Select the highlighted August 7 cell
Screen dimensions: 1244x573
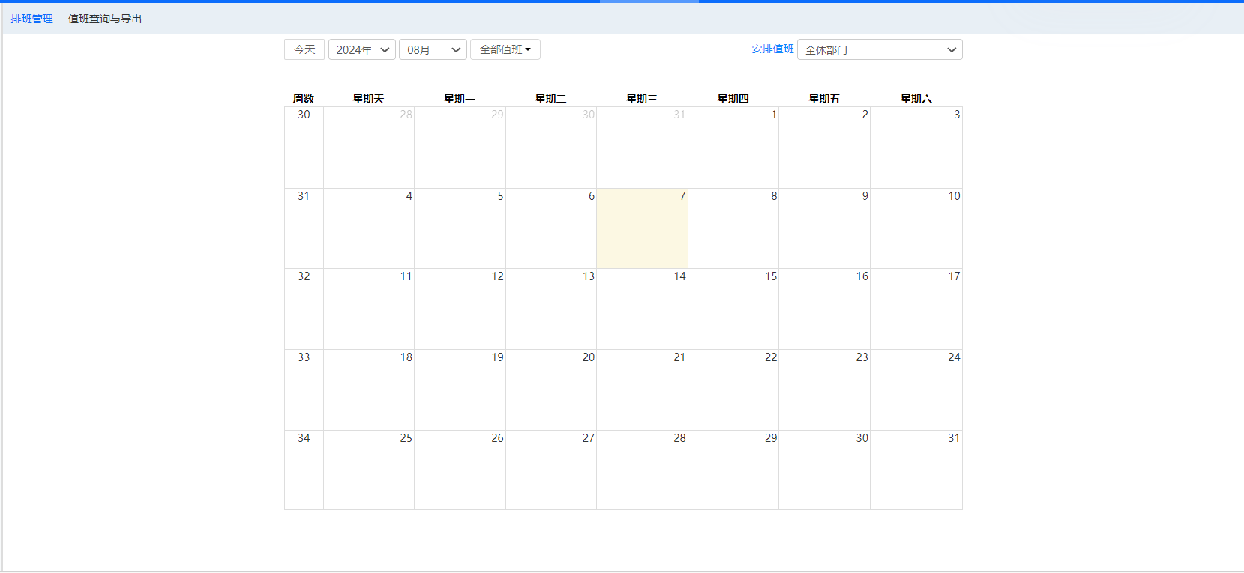[x=642, y=228]
